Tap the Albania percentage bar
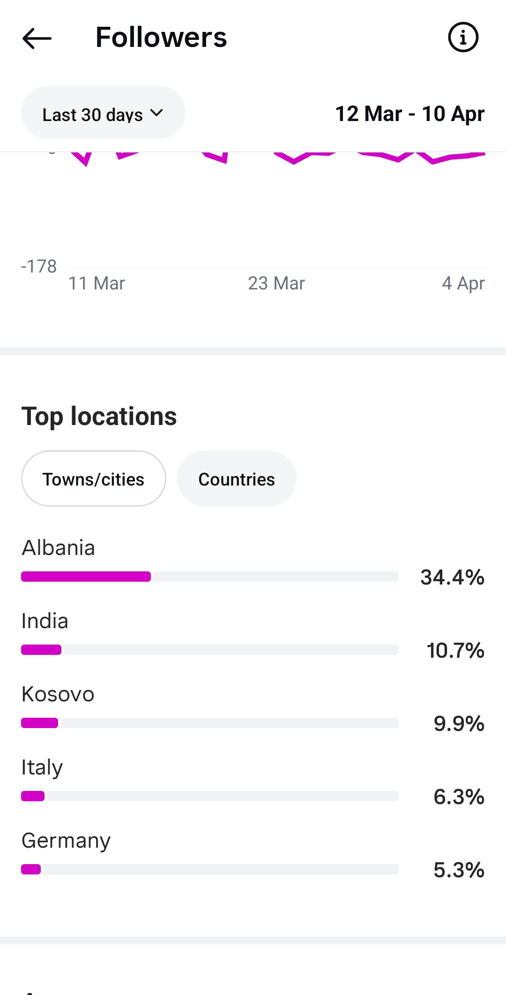The height and width of the screenshot is (995, 506). [209, 577]
